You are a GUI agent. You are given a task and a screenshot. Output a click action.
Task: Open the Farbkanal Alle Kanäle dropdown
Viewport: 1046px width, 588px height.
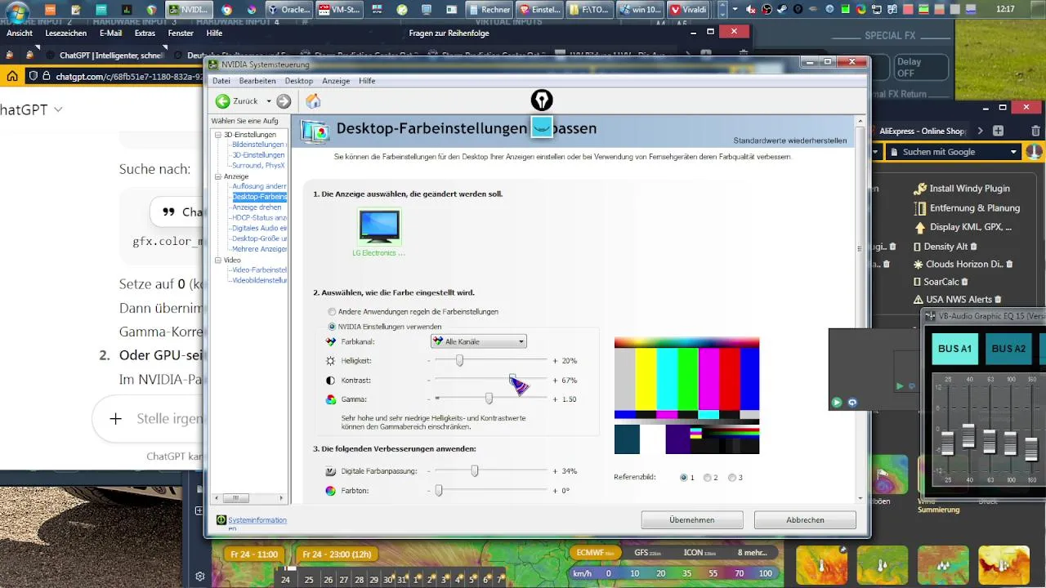pyautogui.click(x=479, y=341)
